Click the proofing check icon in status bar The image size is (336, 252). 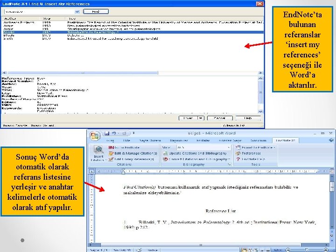click(139, 250)
